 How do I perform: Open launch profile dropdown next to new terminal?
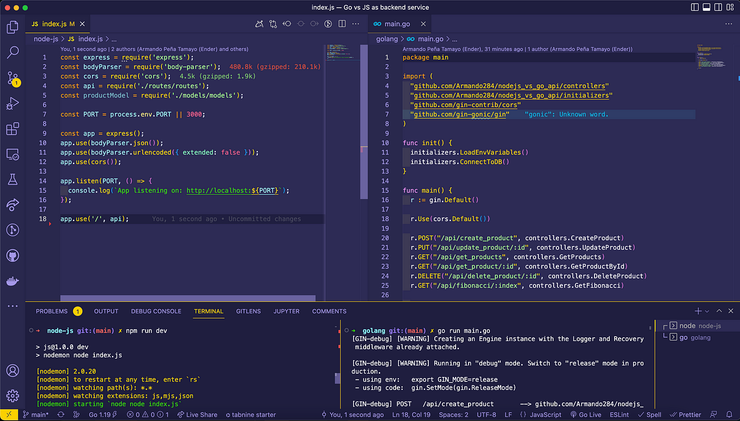point(707,311)
